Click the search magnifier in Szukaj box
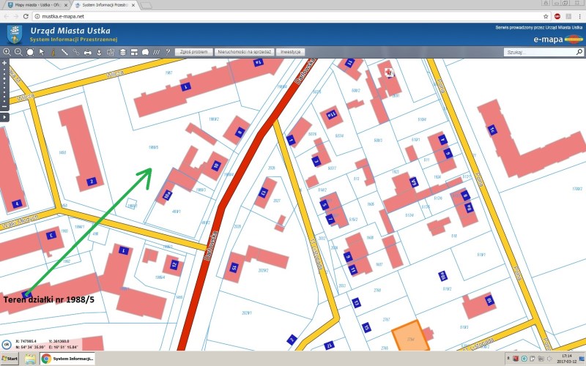586x366 pixels. click(x=579, y=52)
